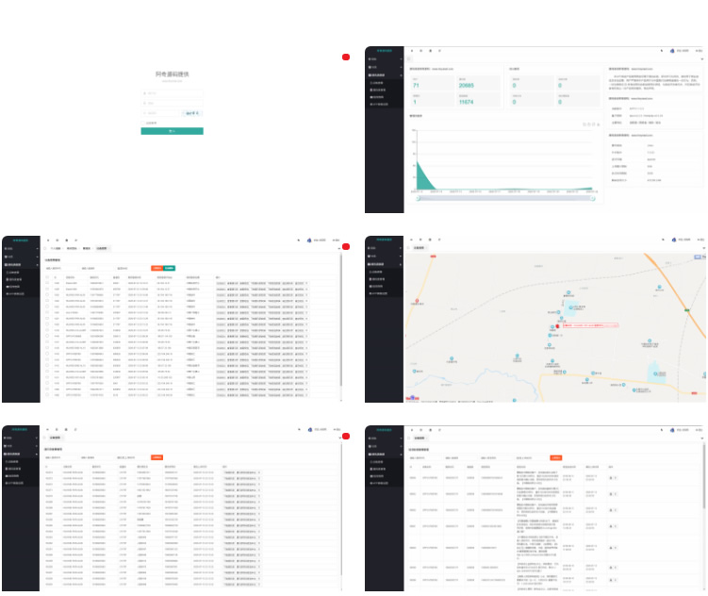The width and height of the screenshot is (708, 596).
Task: Click the menu collapse icon in the dashboard header
Action: point(411,50)
